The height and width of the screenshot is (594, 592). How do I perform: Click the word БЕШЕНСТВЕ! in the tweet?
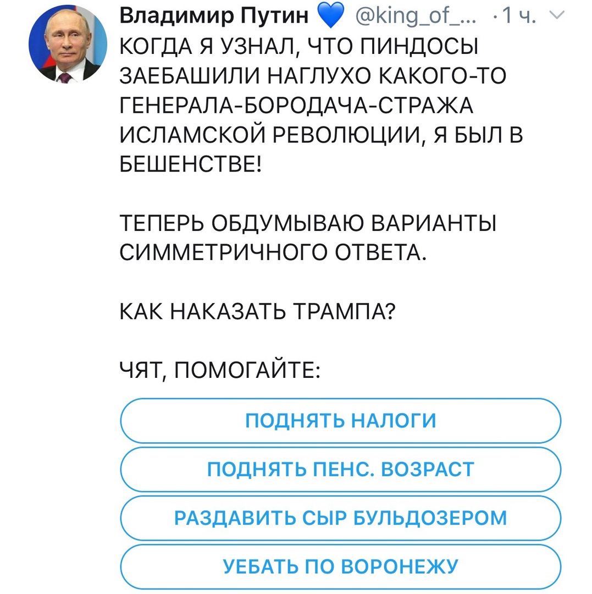click(190, 164)
